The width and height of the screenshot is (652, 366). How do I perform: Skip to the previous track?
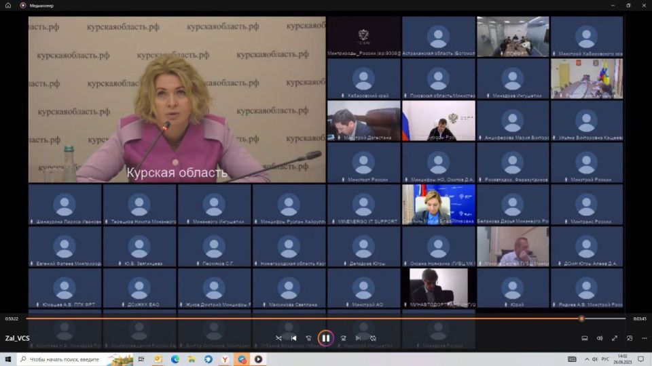(293, 338)
